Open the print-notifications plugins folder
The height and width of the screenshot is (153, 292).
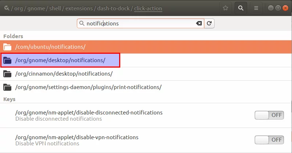pyautogui.click(x=146, y=87)
